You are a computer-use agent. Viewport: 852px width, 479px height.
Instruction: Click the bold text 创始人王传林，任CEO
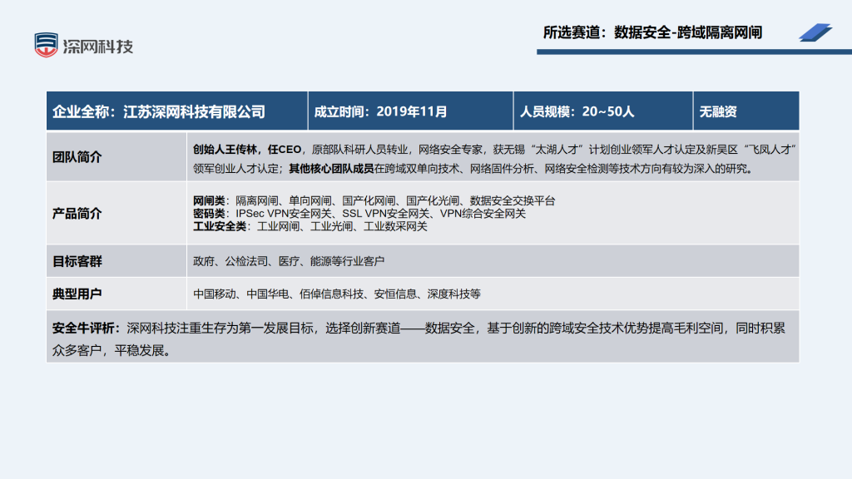[x=247, y=150]
